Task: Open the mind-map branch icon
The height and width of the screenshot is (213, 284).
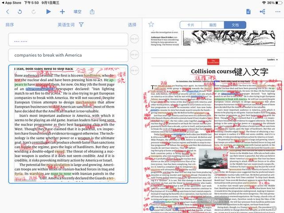Action: click(x=262, y=12)
